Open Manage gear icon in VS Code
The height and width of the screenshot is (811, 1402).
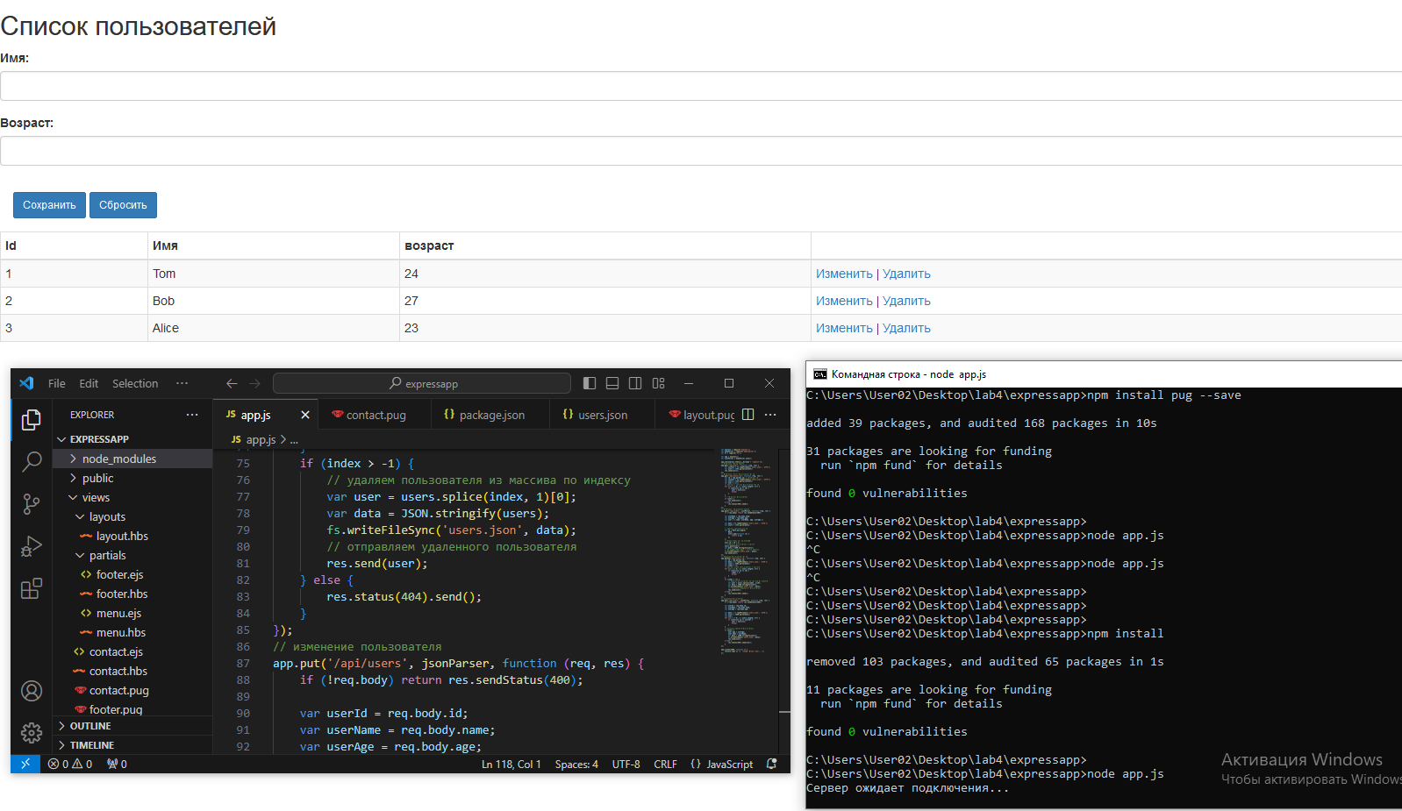[x=32, y=732]
